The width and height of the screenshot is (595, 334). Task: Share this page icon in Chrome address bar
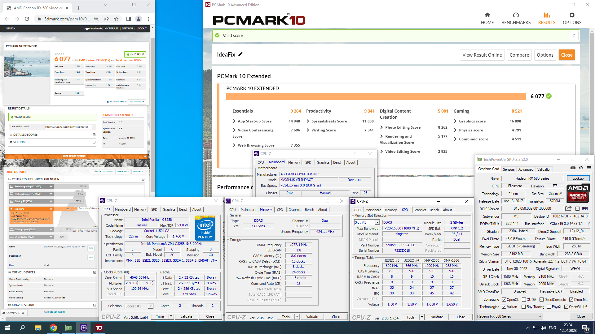click(106, 19)
